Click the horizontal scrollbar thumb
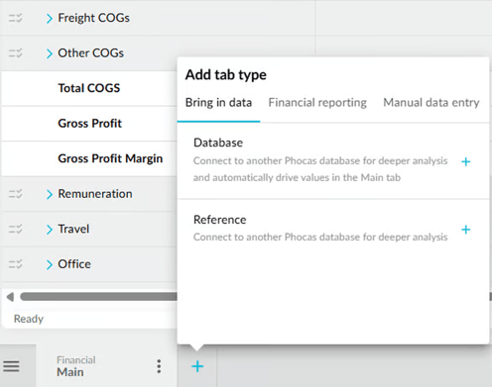This screenshot has width=492, height=387. coord(98,297)
